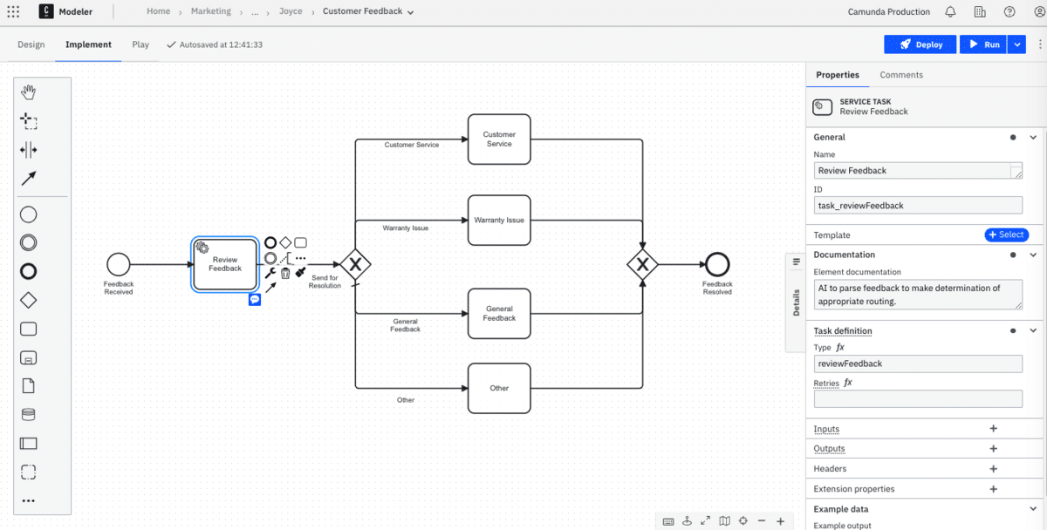Toggle FEEL expression for Type
Screen dimensions: 1047x530
click(841, 348)
